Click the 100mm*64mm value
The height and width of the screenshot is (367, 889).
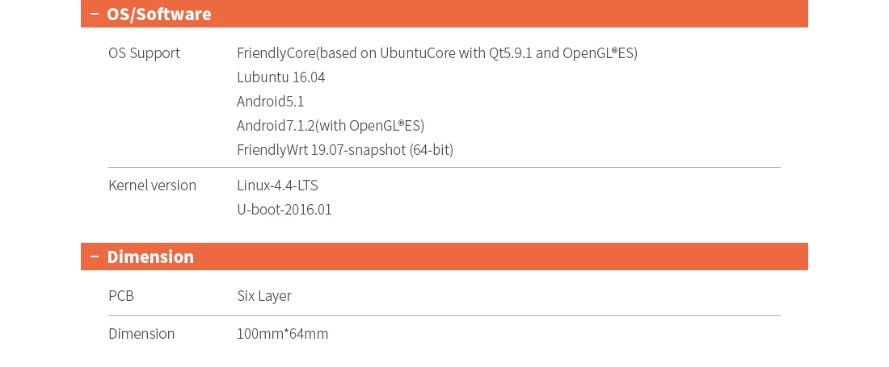pos(282,334)
